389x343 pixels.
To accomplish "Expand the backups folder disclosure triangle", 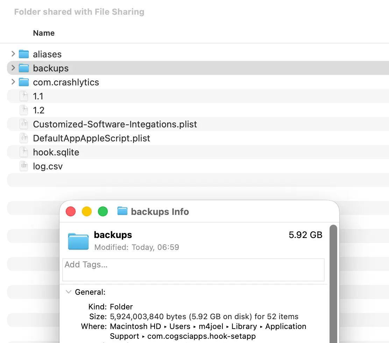I will (x=13, y=68).
